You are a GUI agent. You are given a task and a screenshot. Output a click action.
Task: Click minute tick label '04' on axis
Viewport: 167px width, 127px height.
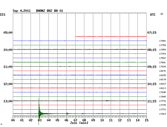point(49,120)
